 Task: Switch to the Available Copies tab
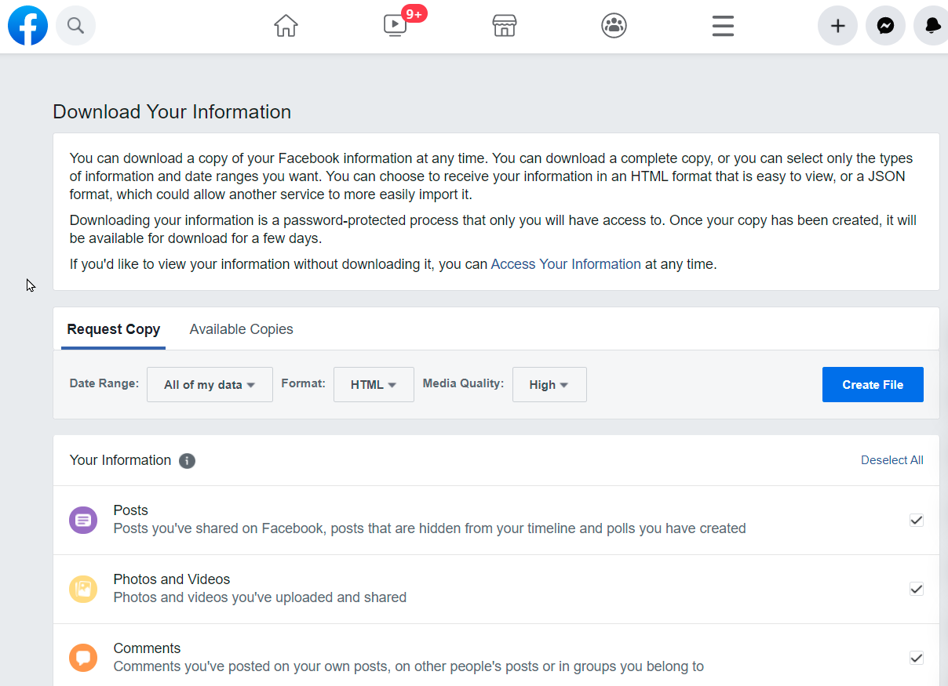pos(242,329)
